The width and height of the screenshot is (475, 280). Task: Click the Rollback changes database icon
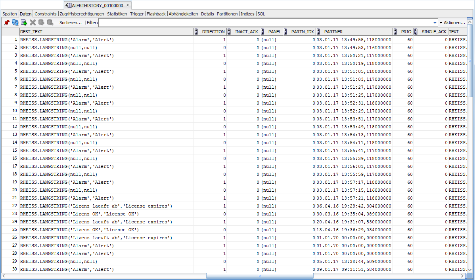[50, 23]
